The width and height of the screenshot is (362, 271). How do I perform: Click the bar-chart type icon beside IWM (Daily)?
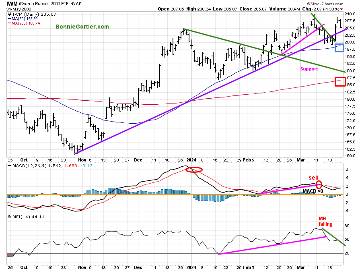(10, 14)
